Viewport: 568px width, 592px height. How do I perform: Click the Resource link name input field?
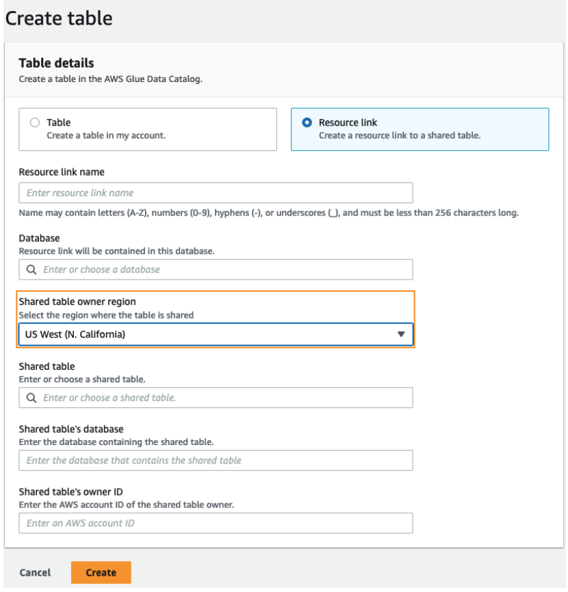coord(219,192)
